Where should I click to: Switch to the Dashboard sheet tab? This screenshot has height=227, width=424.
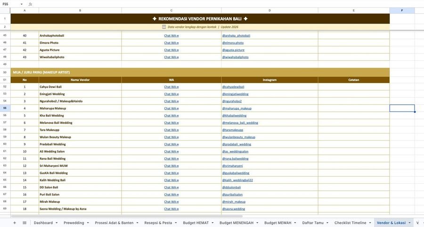43,223
